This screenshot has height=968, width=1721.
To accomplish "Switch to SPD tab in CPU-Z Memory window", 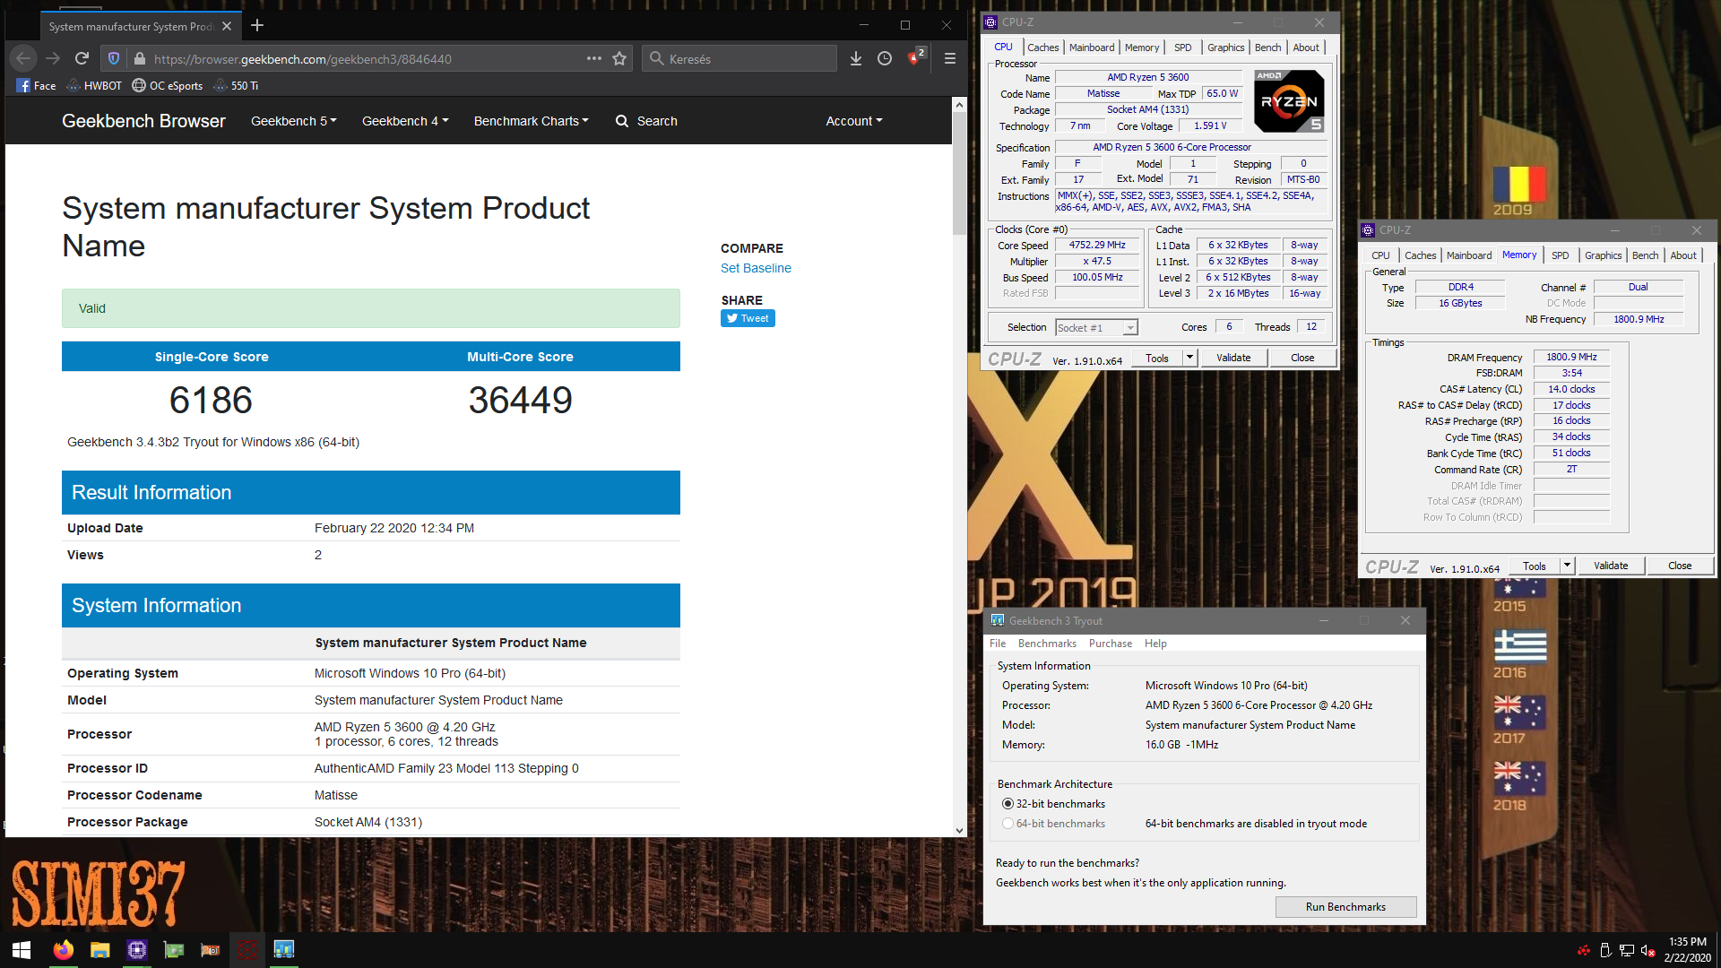I will pos(1561,255).
